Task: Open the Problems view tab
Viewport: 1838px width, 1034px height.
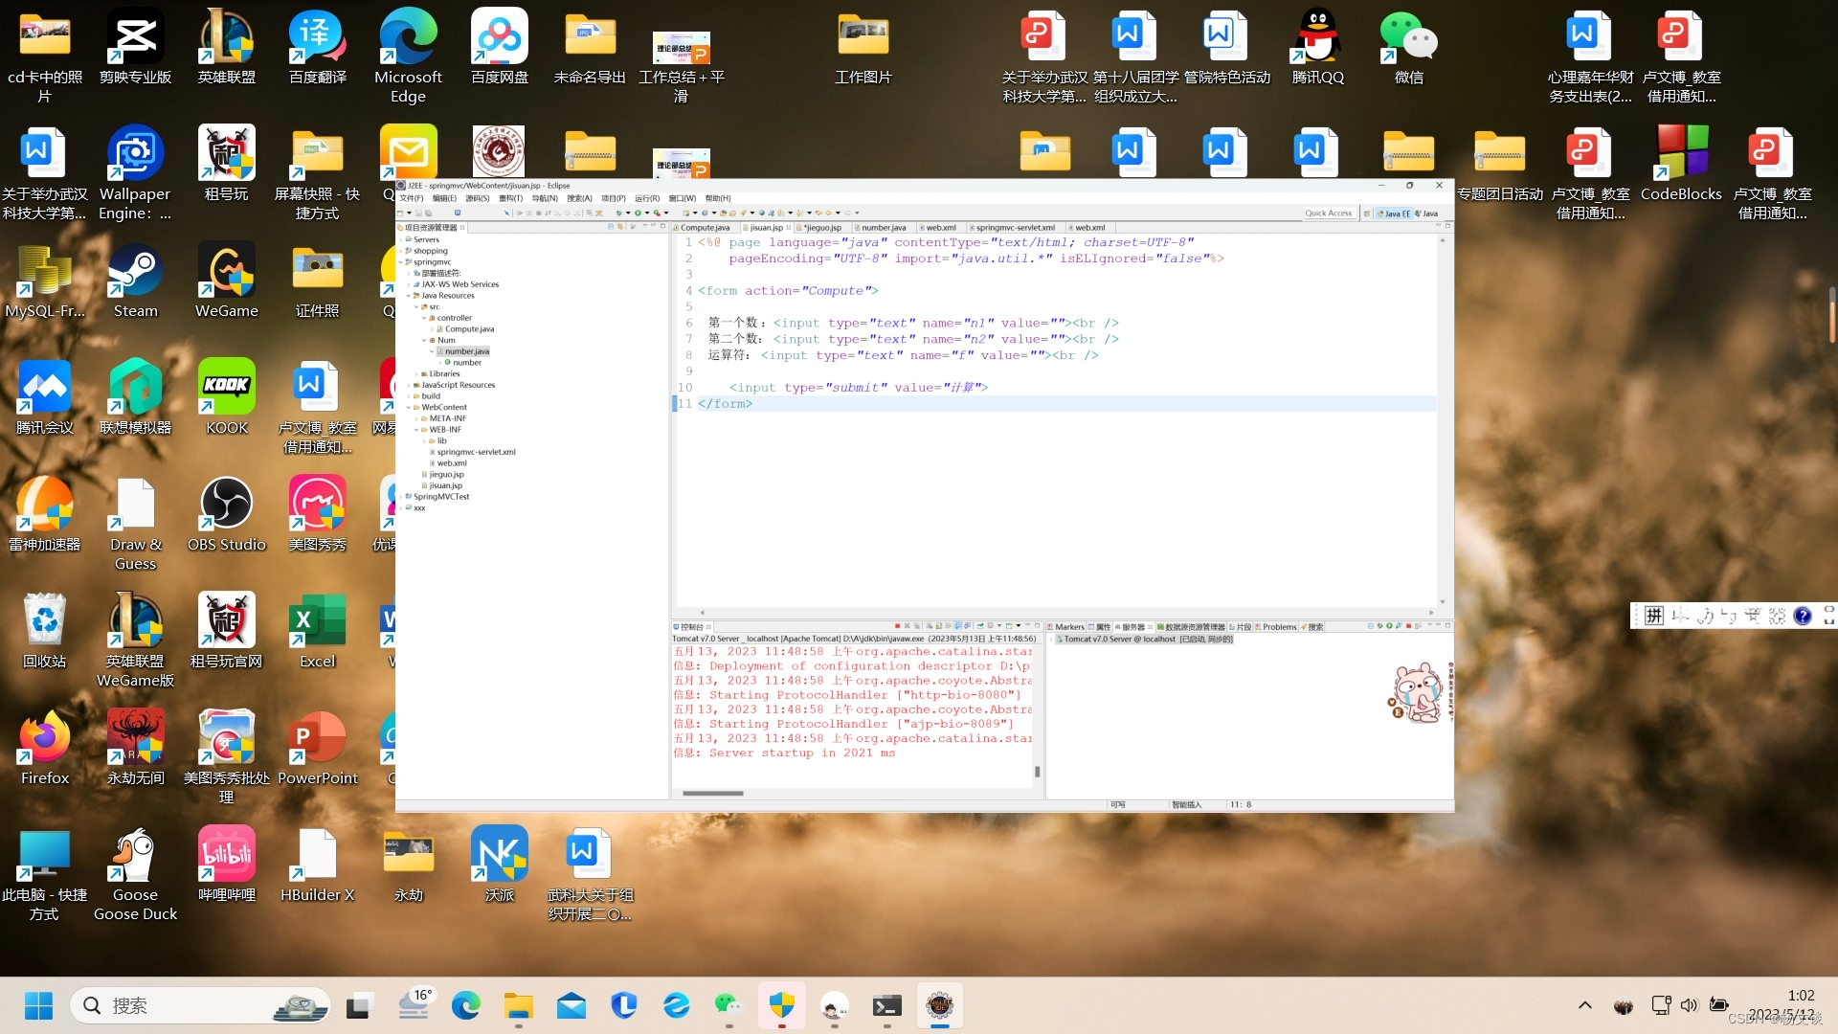Action: coord(1276,627)
